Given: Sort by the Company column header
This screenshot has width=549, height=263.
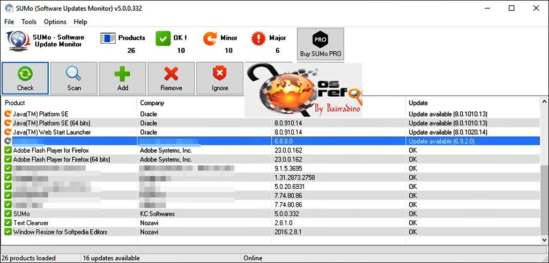Looking at the screenshot, I should pos(204,103).
